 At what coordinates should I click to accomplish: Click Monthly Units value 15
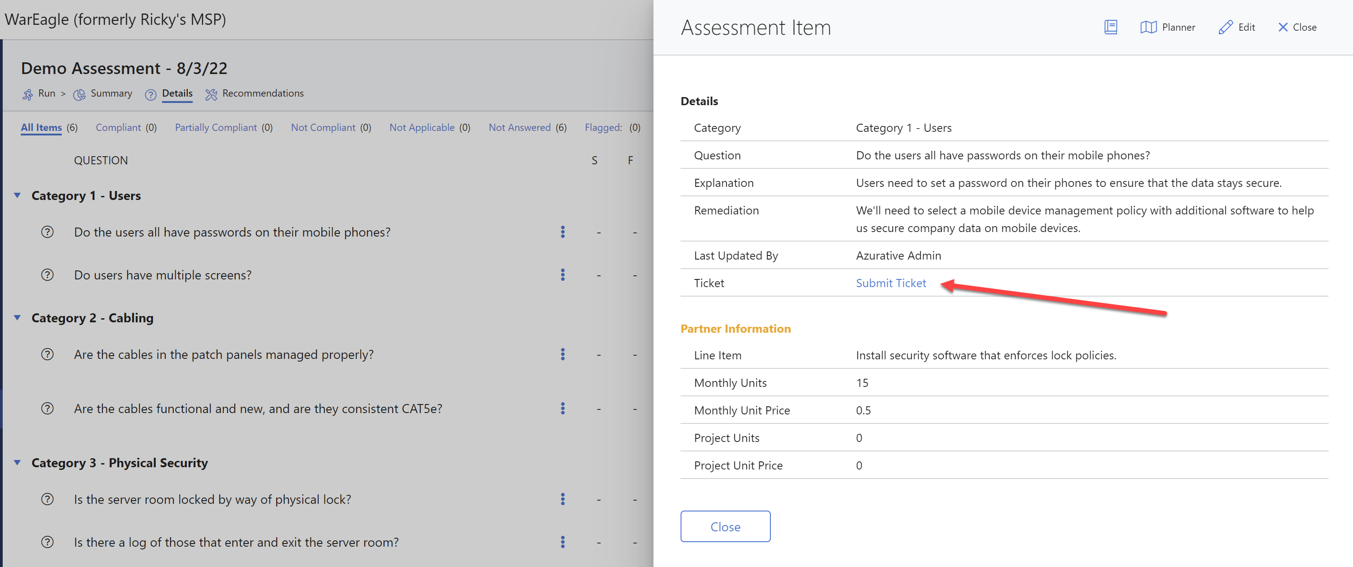[862, 383]
